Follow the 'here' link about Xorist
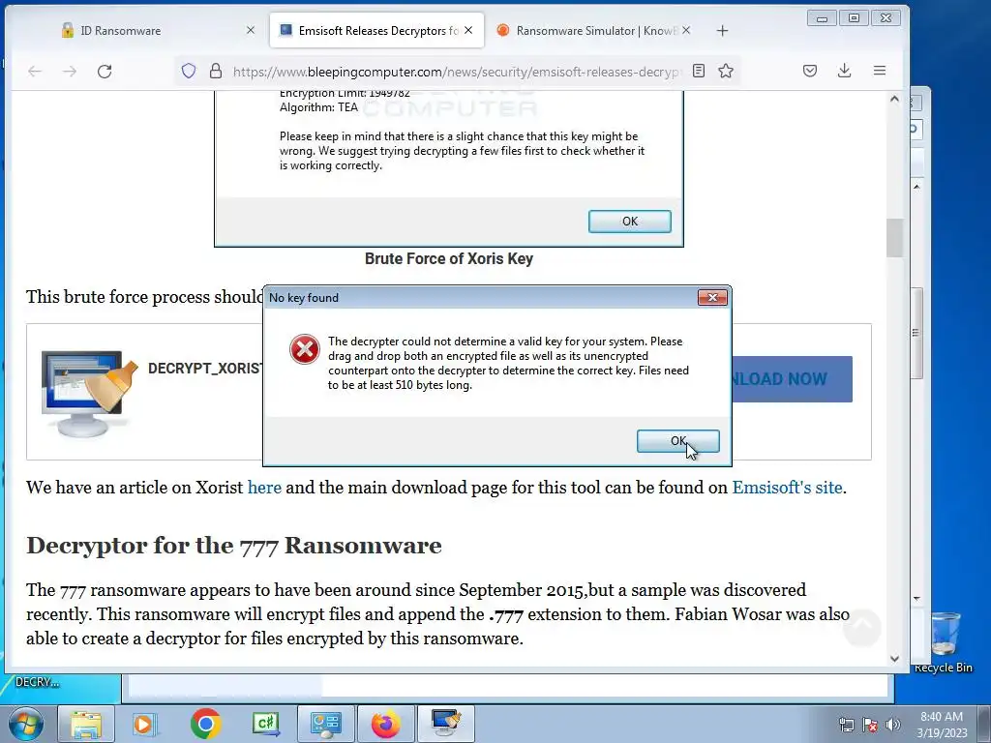The image size is (991, 743). point(264,488)
